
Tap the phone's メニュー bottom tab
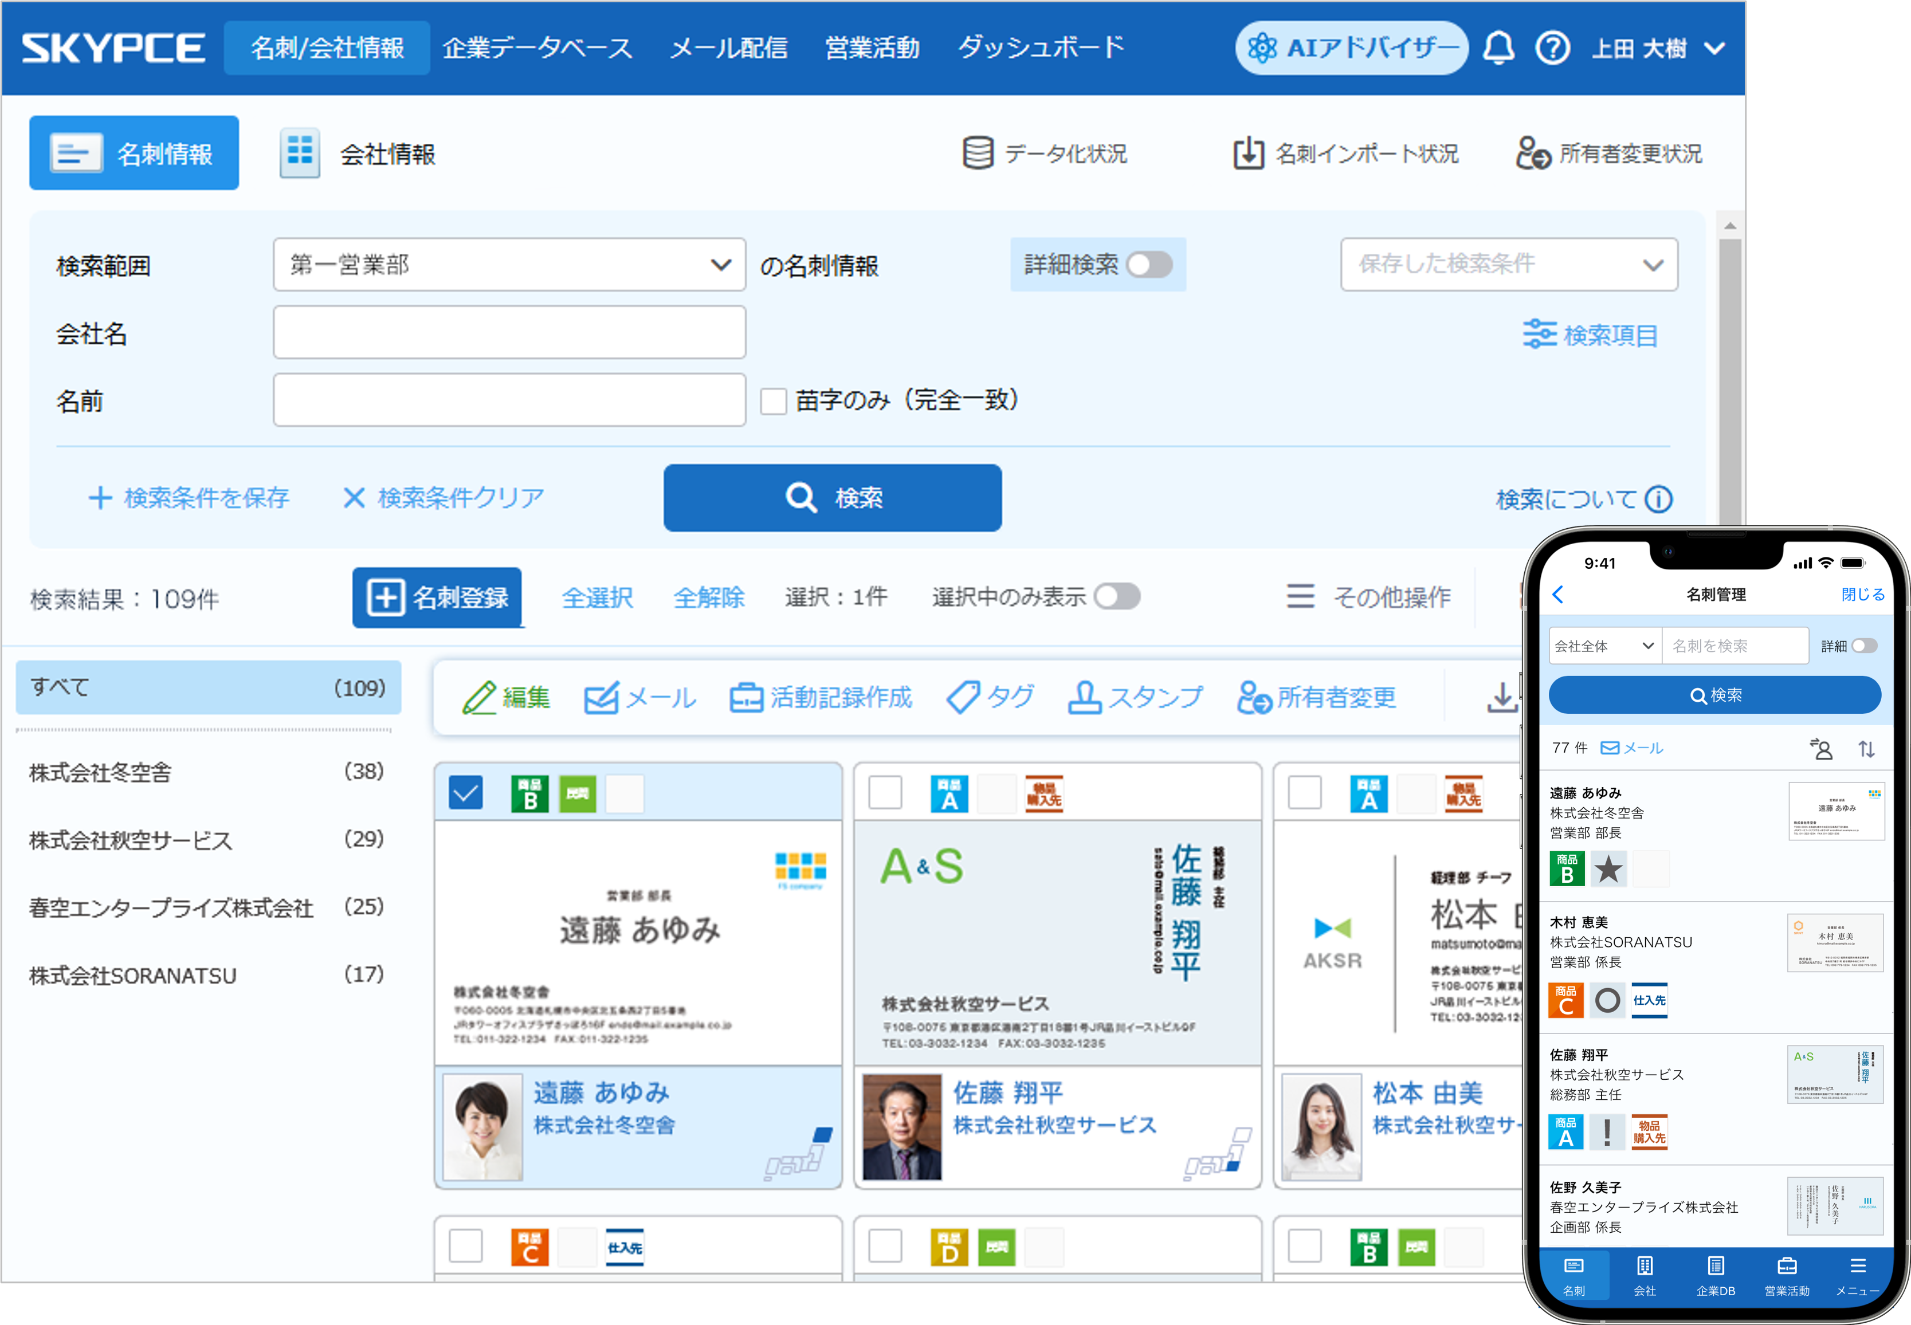(1858, 1276)
